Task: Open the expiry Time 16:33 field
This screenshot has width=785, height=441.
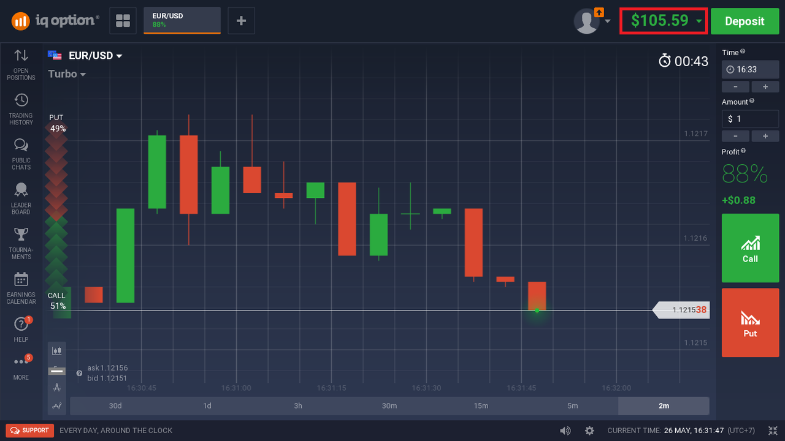Action: coord(750,69)
